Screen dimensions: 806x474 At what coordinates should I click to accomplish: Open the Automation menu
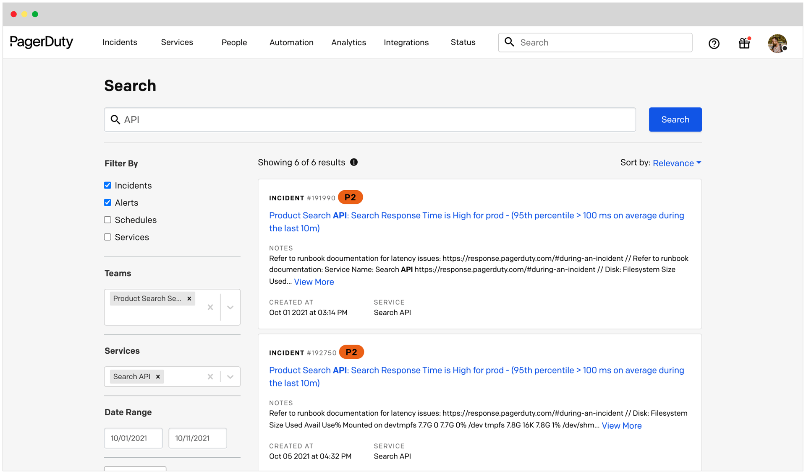[x=291, y=42]
